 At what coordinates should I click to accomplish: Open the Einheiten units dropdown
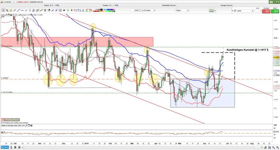[148, 10]
